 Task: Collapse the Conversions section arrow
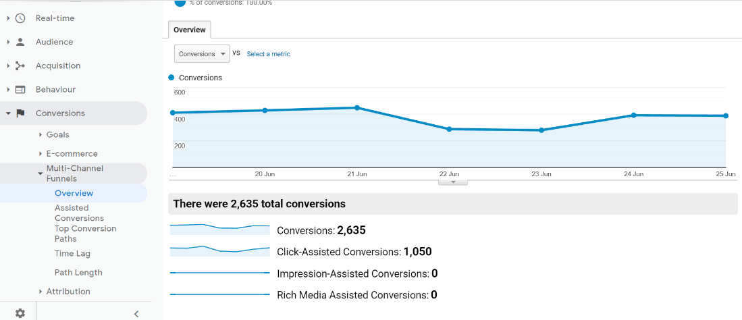point(9,113)
